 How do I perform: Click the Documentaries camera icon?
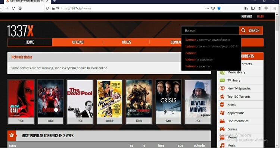coord(222,121)
